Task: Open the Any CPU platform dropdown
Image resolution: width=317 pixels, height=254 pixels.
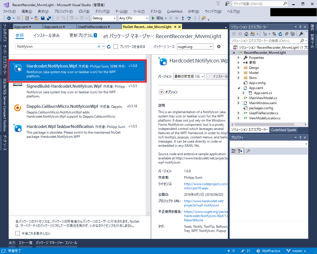Action: click(x=147, y=18)
